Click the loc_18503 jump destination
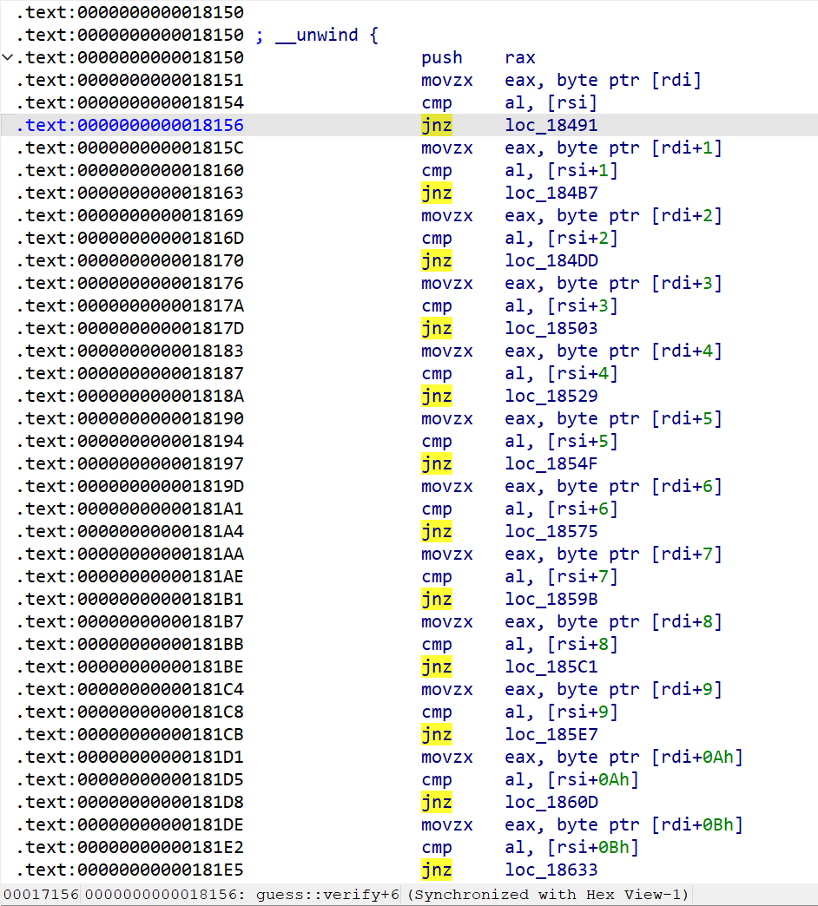This screenshot has height=906, width=818. [551, 329]
